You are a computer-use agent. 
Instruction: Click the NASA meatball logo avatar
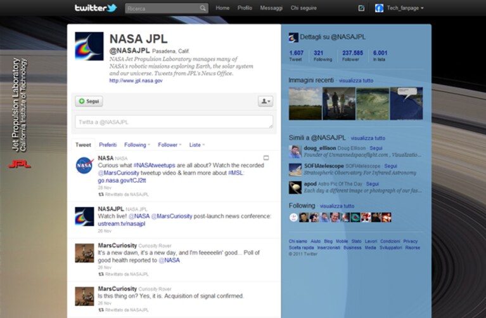(x=85, y=166)
